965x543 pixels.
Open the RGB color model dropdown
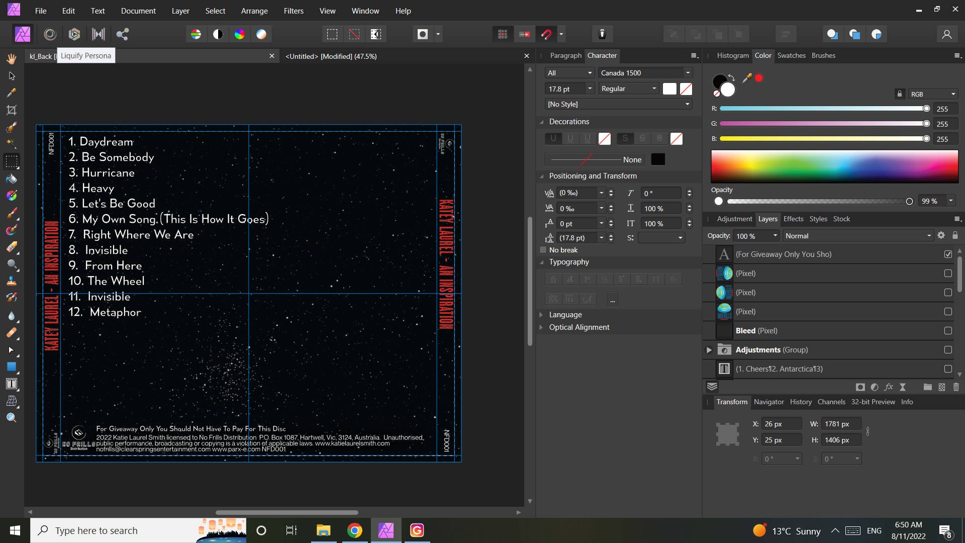click(933, 94)
